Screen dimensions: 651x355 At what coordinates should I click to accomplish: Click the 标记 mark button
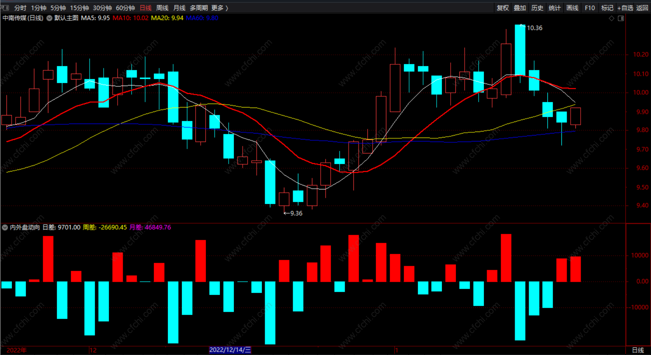click(x=607, y=8)
